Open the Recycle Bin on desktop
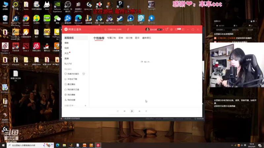The height and width of the screenshot is (148, 264). click(5, 19)
